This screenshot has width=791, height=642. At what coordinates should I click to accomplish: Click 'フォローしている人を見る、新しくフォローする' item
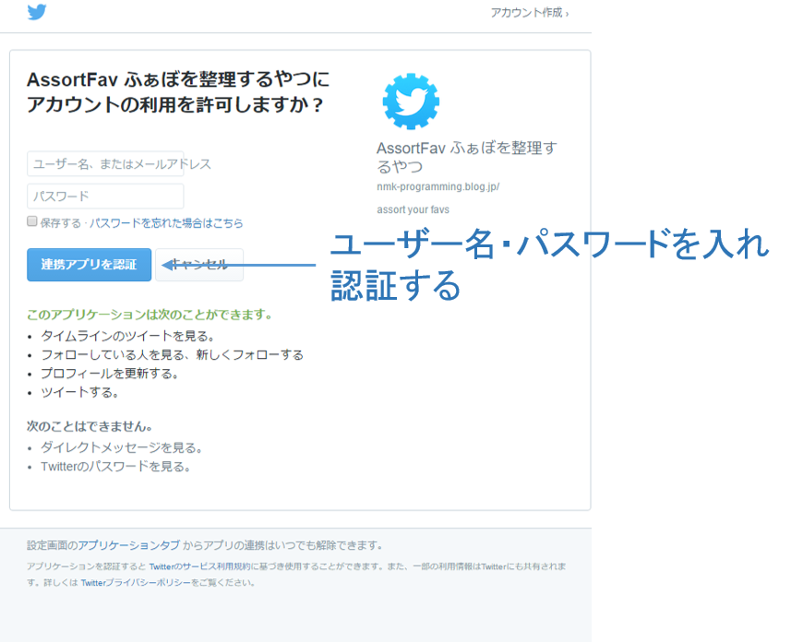pyautogui.click(x=172, y=355)
